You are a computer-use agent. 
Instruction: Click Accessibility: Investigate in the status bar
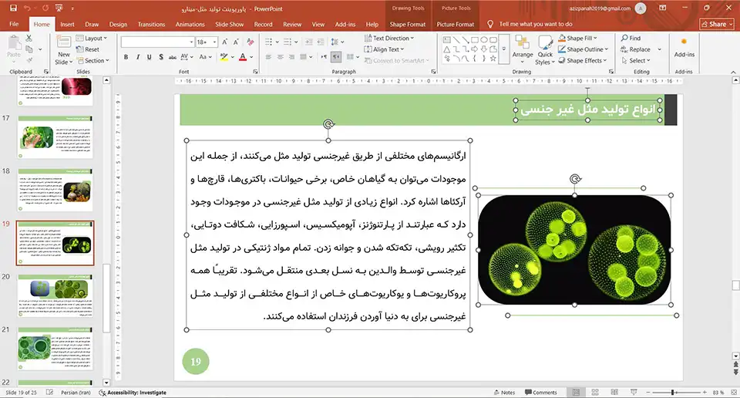pyautogui.click(x=133, y=393)
